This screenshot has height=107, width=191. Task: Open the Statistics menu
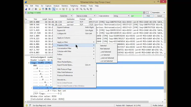[x=65, y=6]
